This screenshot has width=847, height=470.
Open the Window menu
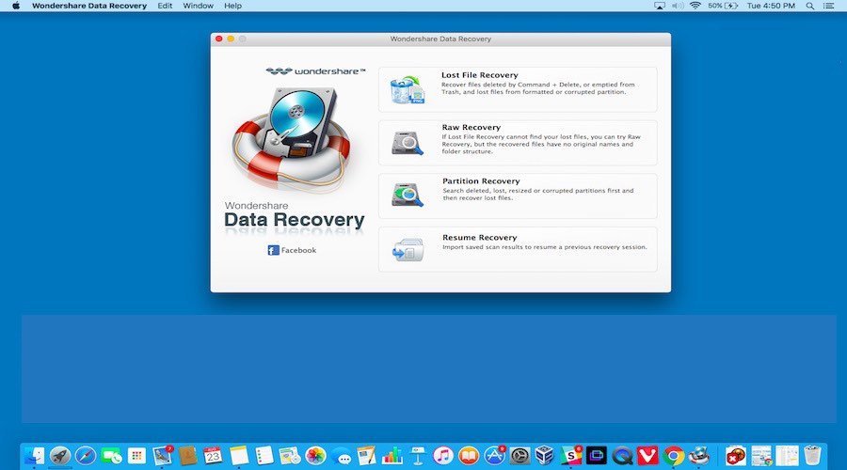pos(198,6)
